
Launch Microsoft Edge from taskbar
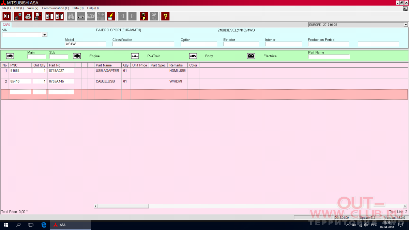pyautogui.click(x=44, y=225)
